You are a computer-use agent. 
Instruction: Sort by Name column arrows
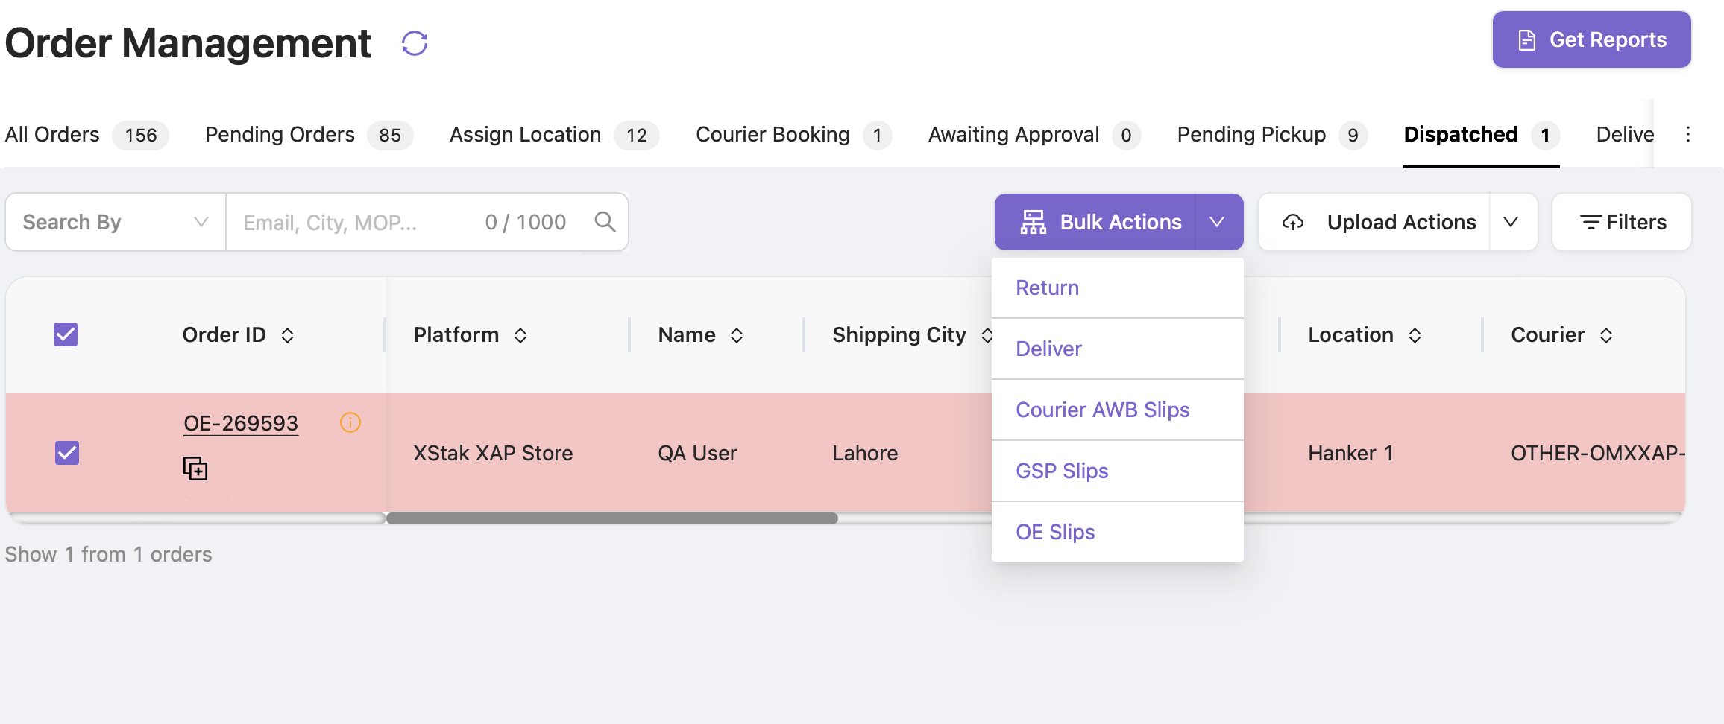[x=737, y=335]
